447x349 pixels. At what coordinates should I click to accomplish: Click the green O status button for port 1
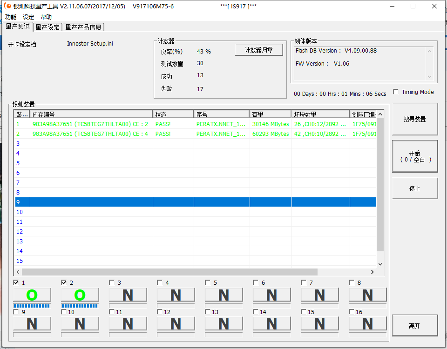coord(32,295)
